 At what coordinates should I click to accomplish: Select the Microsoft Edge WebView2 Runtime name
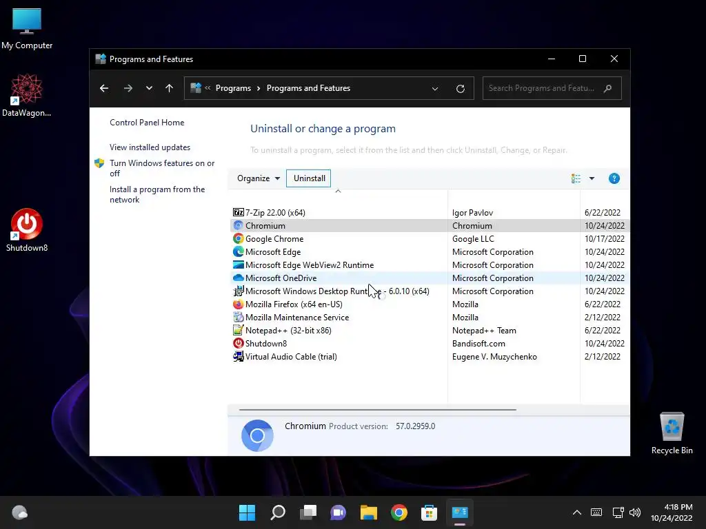[310, 265]
